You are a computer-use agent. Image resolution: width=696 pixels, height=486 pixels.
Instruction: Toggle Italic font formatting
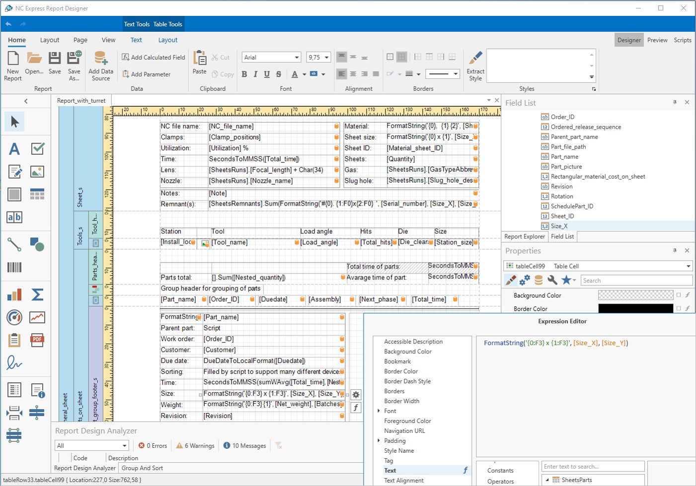coord(255,74)
